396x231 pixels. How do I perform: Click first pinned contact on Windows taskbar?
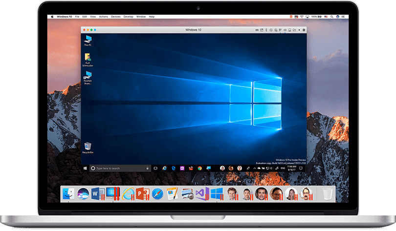coord(222,168)
